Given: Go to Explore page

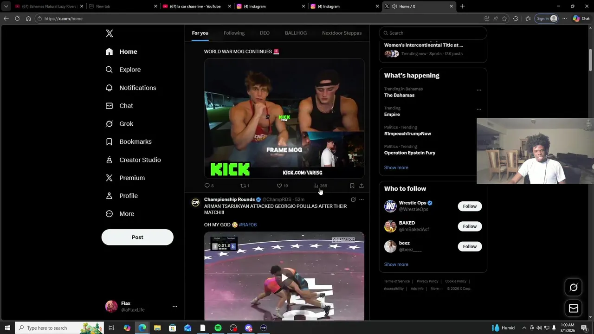Looking at the screenshot, I should (x=123, y=70).
